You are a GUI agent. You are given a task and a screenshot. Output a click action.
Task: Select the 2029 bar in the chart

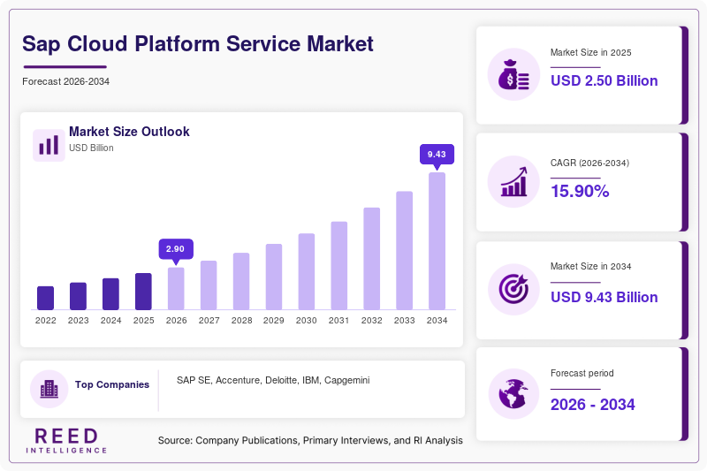[x=274, y=277]
